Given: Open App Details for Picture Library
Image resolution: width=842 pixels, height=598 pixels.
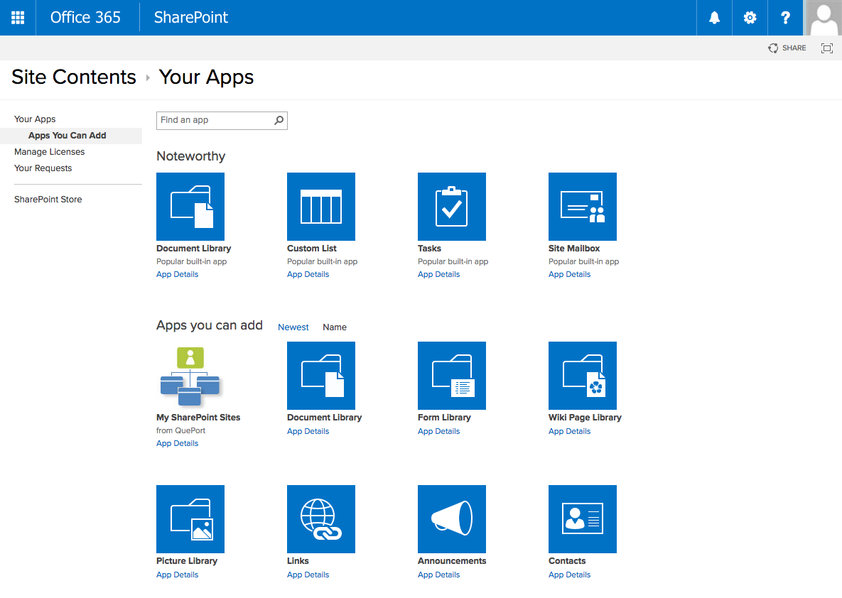Looking at the screenshot, I should [177, 575].
